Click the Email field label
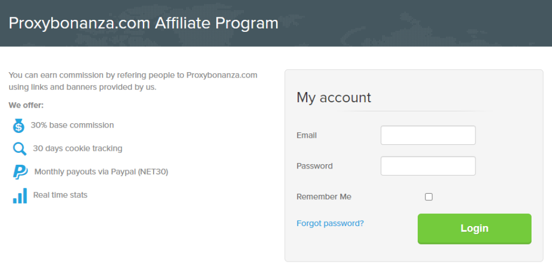The height and width of the screenshot is (267, 552). coord(307,135)
